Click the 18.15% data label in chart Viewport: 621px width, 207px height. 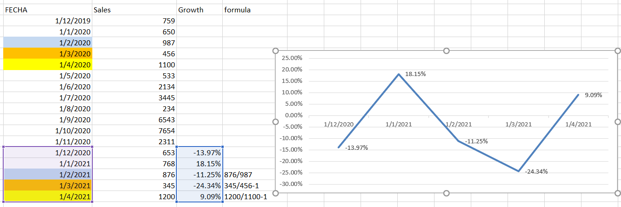(415, 74)
